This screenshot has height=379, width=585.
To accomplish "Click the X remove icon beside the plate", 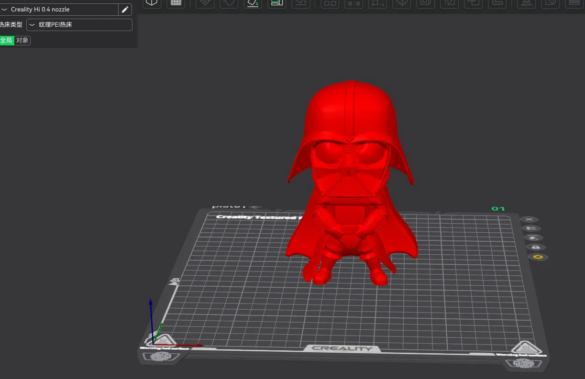I will [x=529, y=219].
